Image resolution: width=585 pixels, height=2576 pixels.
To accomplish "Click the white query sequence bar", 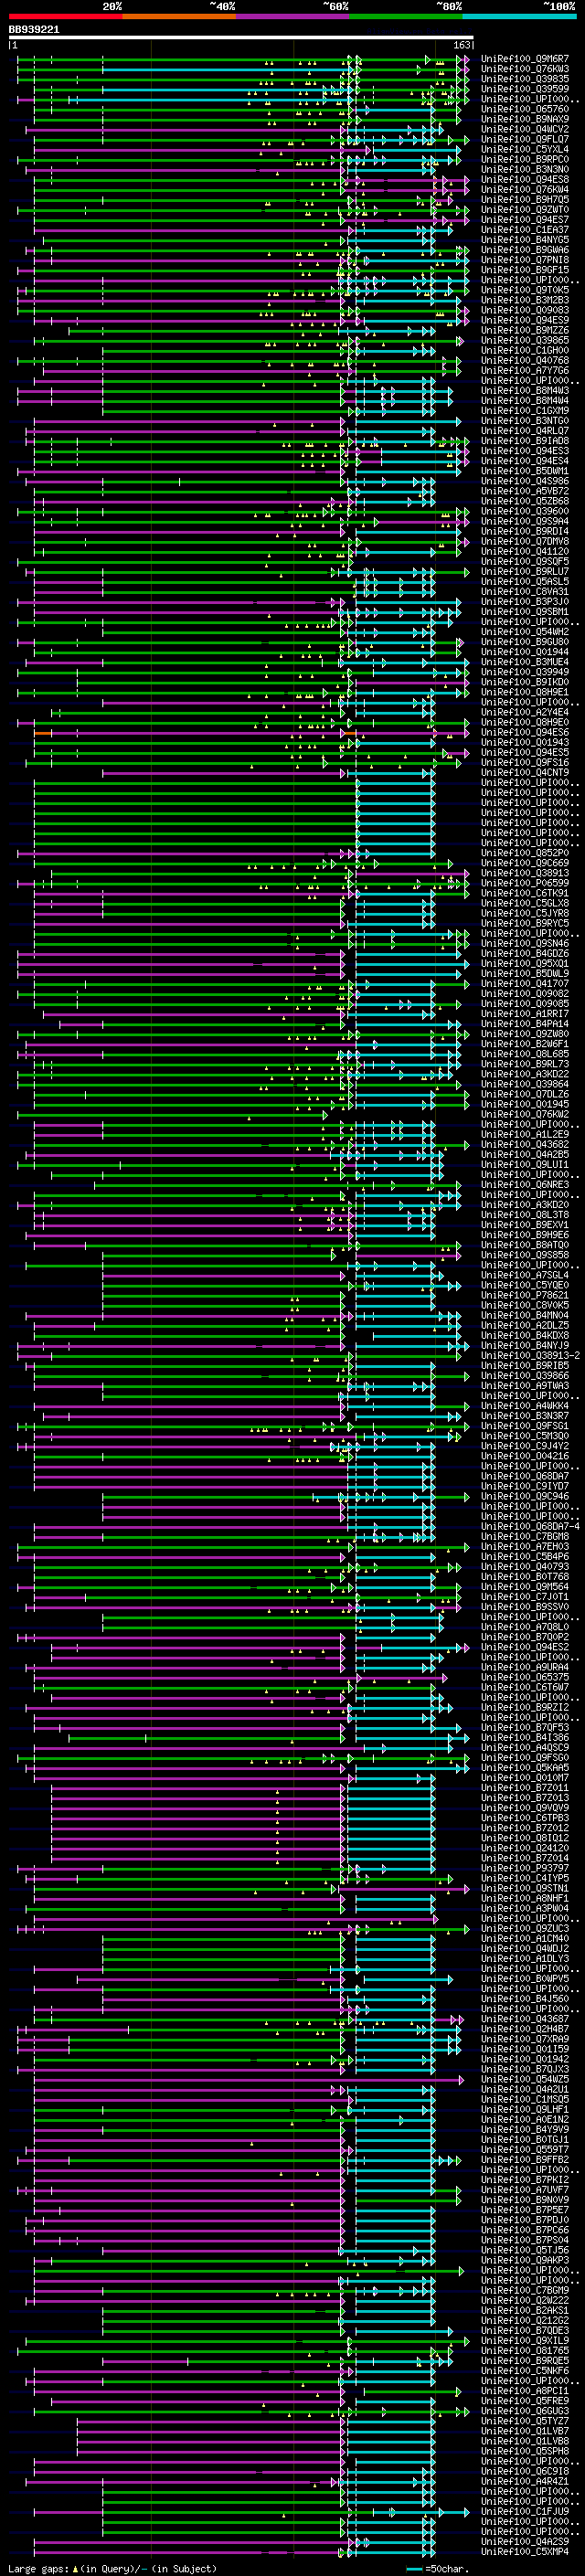I will [x=241, y=37].
